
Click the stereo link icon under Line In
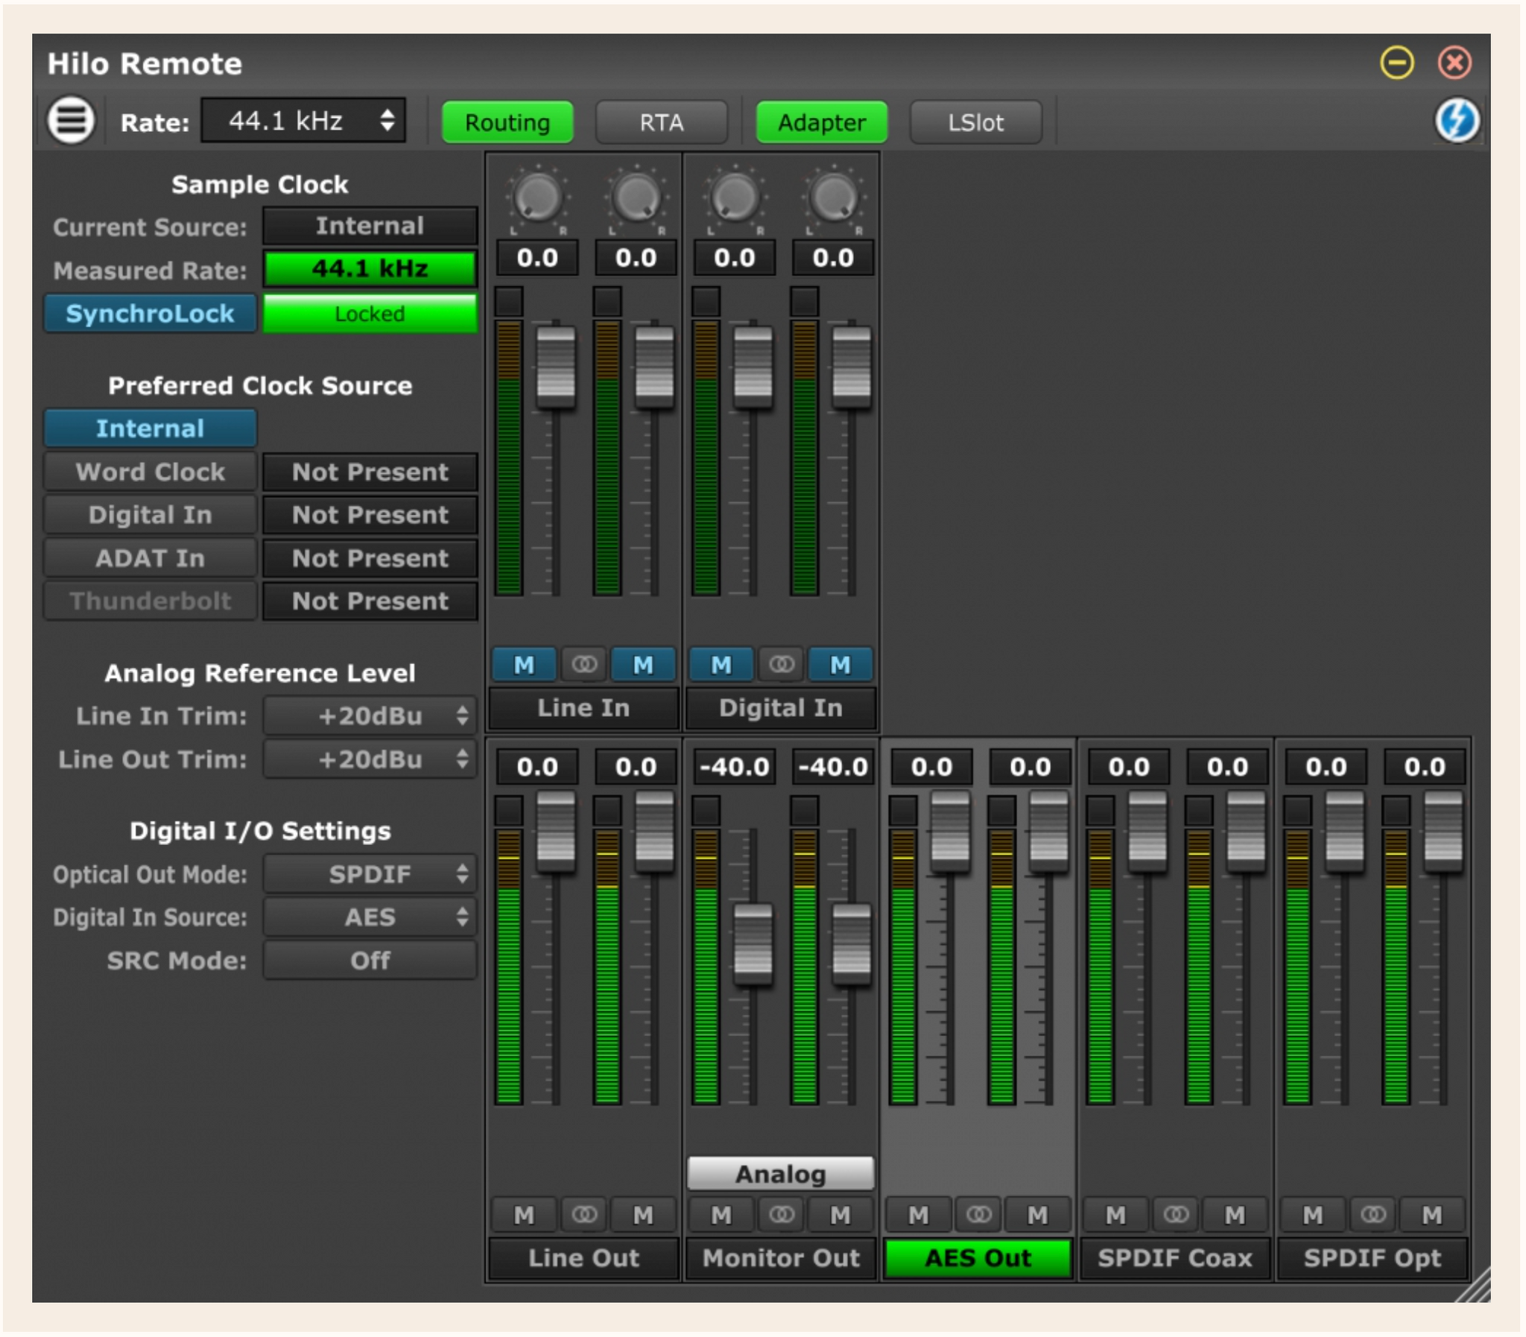(584, 664)
